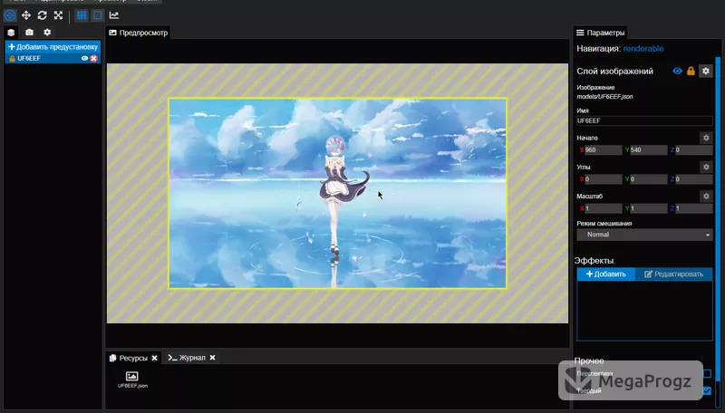Select the move tool with four arrows
Image resolution: width=725 pixels, height=413 pixels.
[x=26, y=15]
